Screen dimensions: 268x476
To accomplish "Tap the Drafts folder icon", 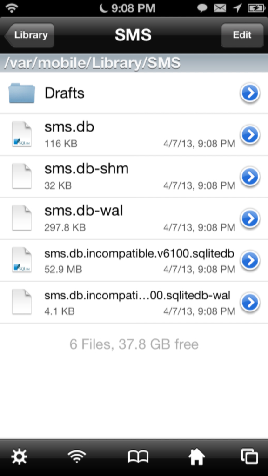I will pos(21,93).
